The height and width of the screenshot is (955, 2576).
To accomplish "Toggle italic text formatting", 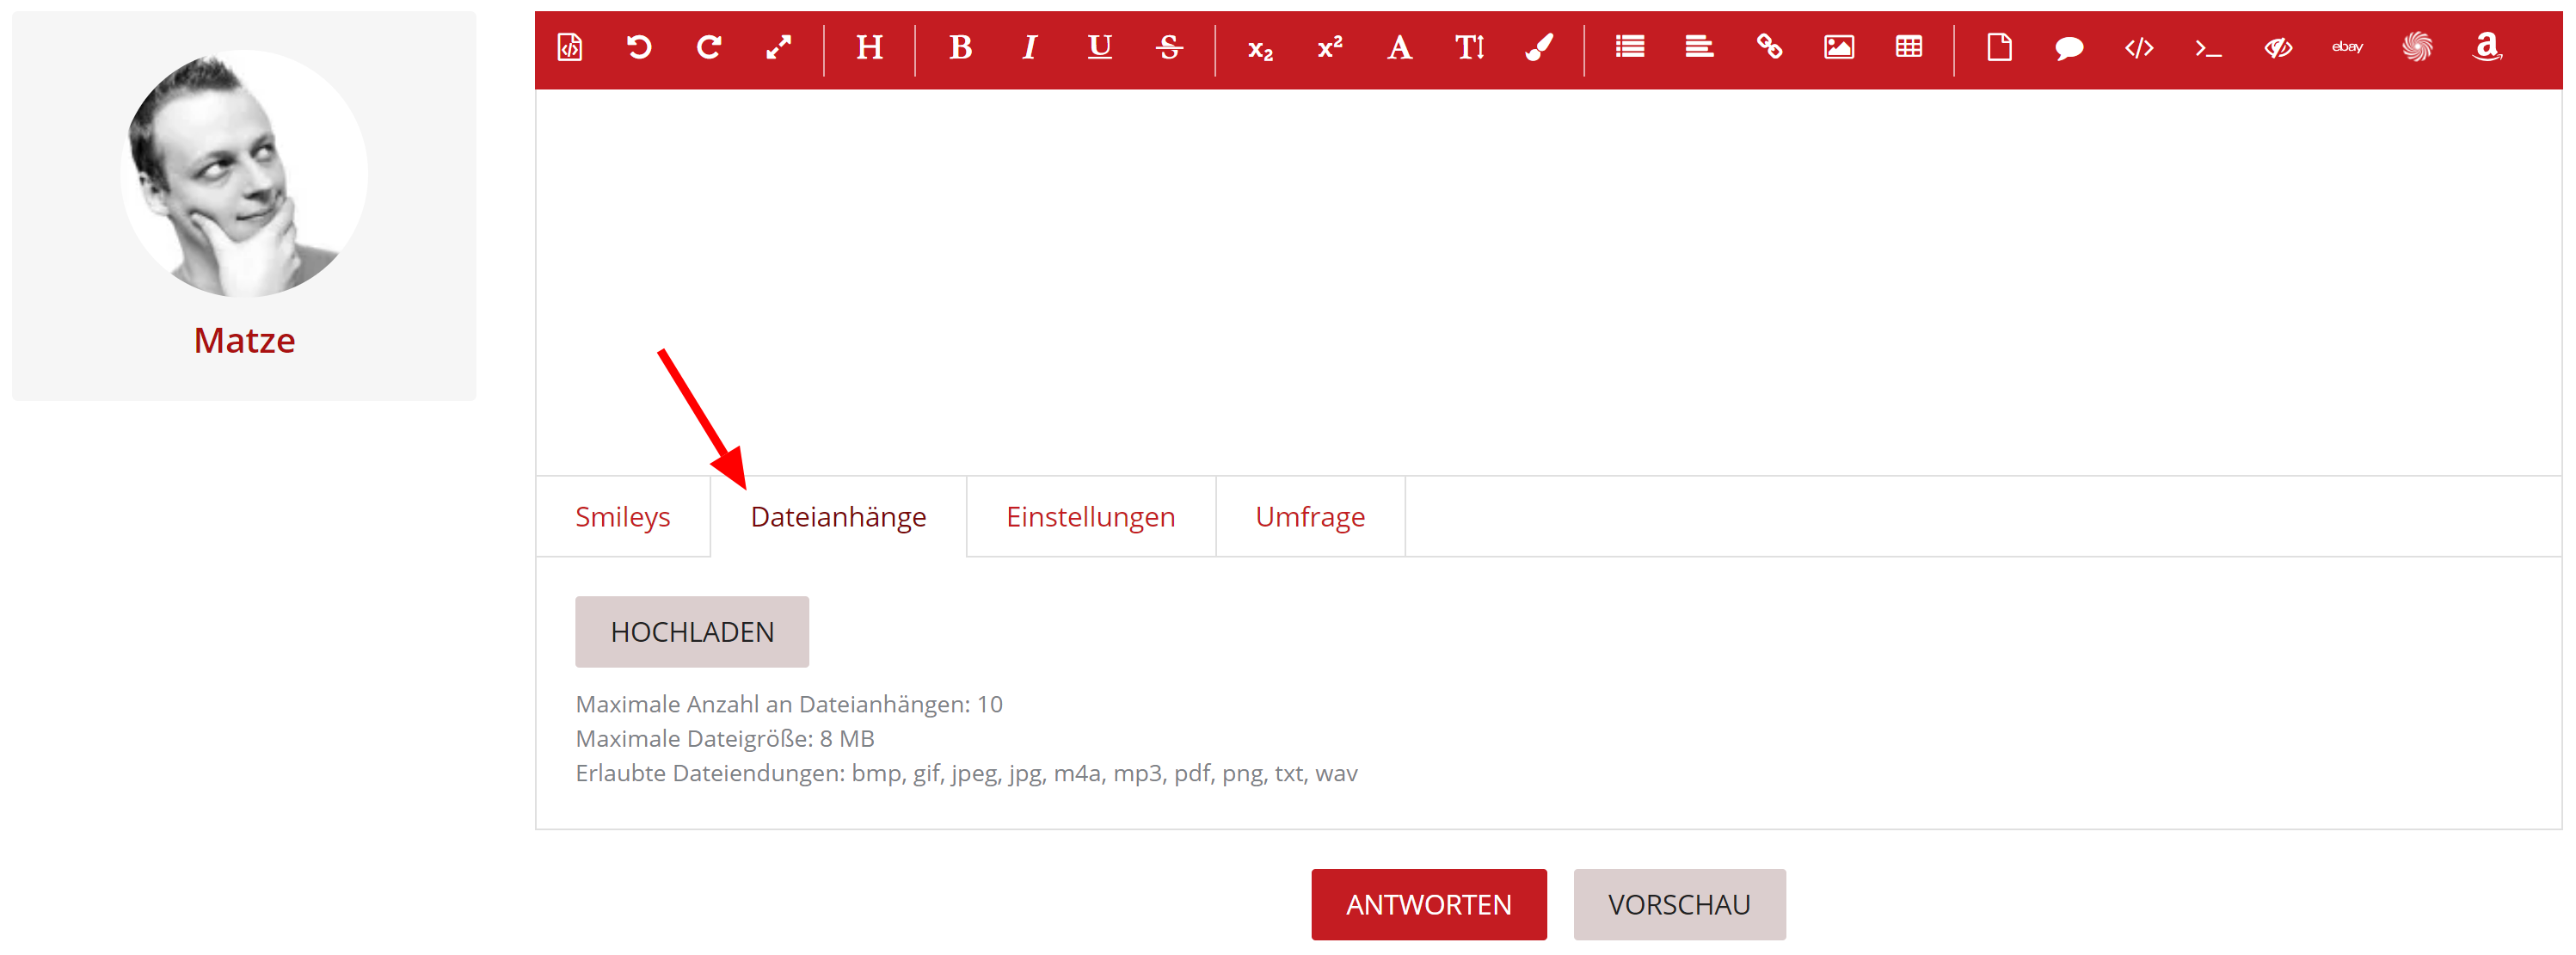I will (x=1029, y=47).
